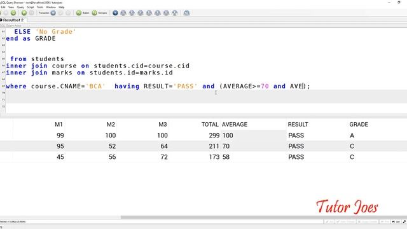
Task: Click the Search magnifier icon at bottom right
Action: (404, 222)
